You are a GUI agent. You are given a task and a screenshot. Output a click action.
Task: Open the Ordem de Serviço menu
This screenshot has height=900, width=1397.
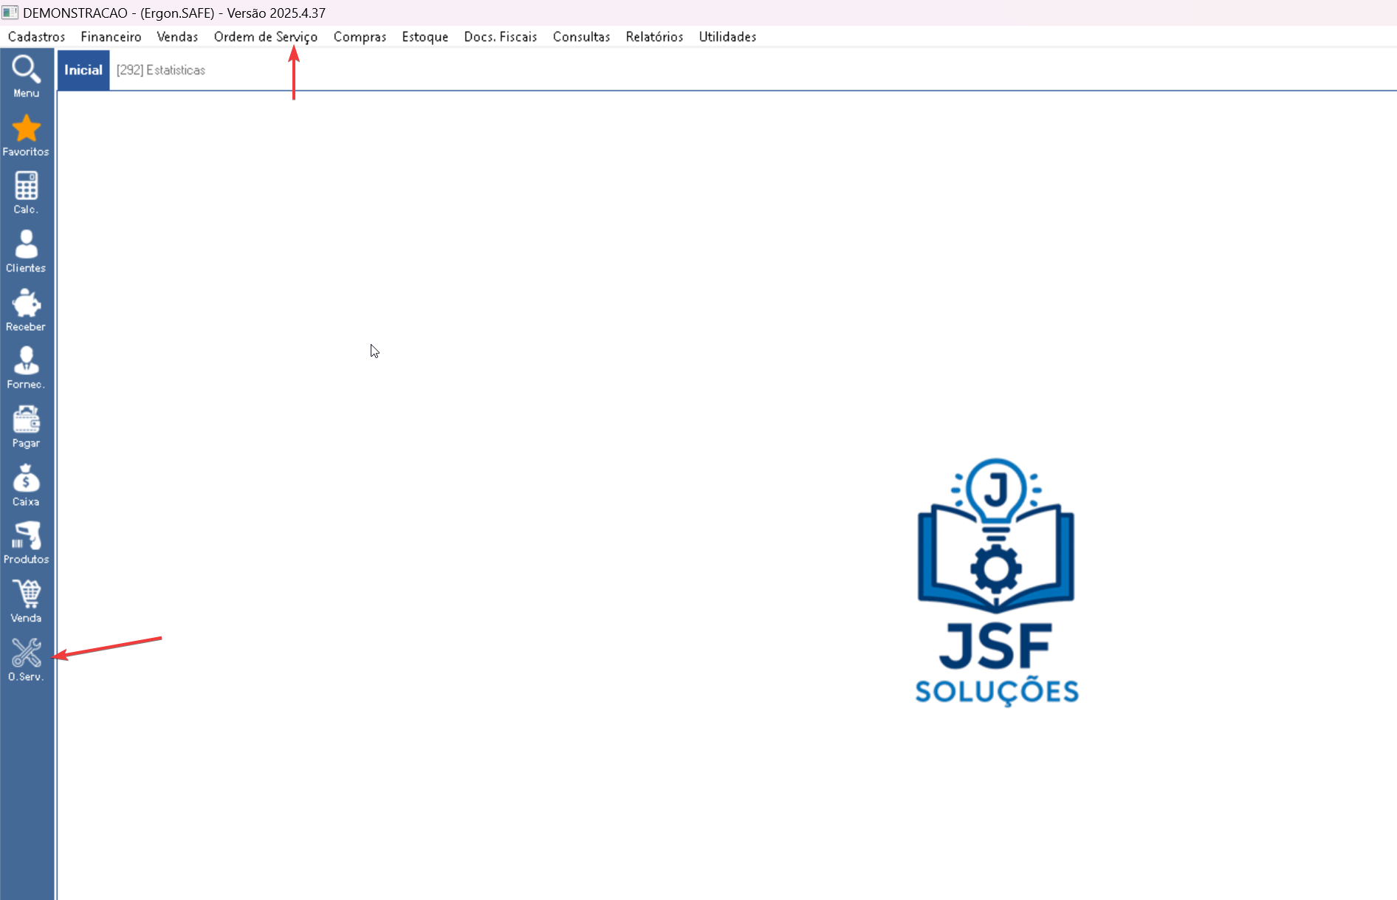coord(266,37)
